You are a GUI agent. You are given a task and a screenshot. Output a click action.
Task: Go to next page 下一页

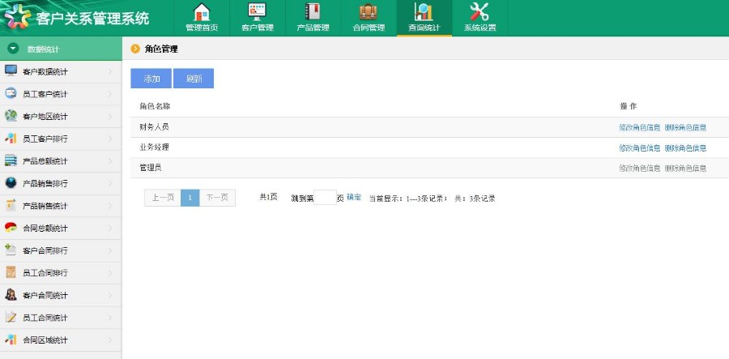point(217,198)
